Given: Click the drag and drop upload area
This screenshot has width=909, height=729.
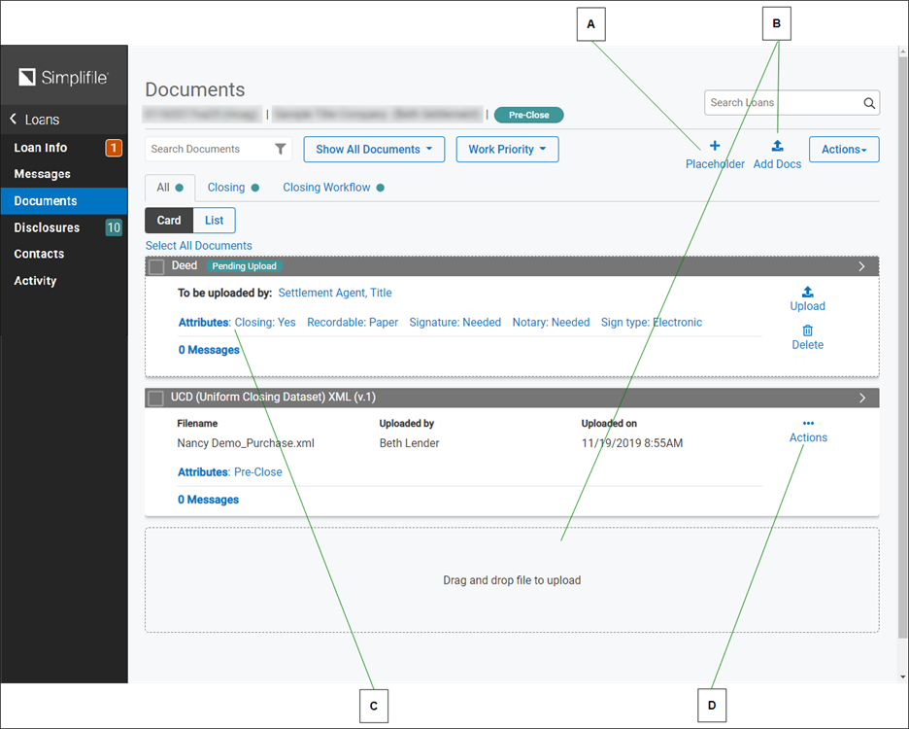Looking at the screenshot, I should (512, 580).
